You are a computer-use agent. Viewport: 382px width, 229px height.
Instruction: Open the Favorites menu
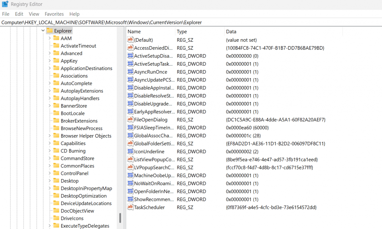pos(54,14)
